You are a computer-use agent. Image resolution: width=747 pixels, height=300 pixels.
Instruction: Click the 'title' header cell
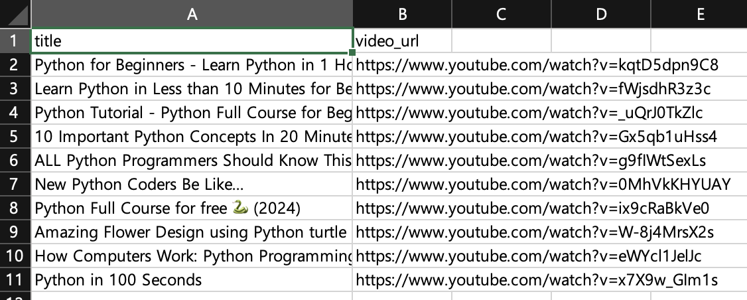click(192, 40)
